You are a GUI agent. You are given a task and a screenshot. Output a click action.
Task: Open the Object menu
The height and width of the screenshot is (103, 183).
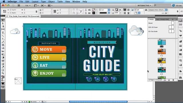51,1
